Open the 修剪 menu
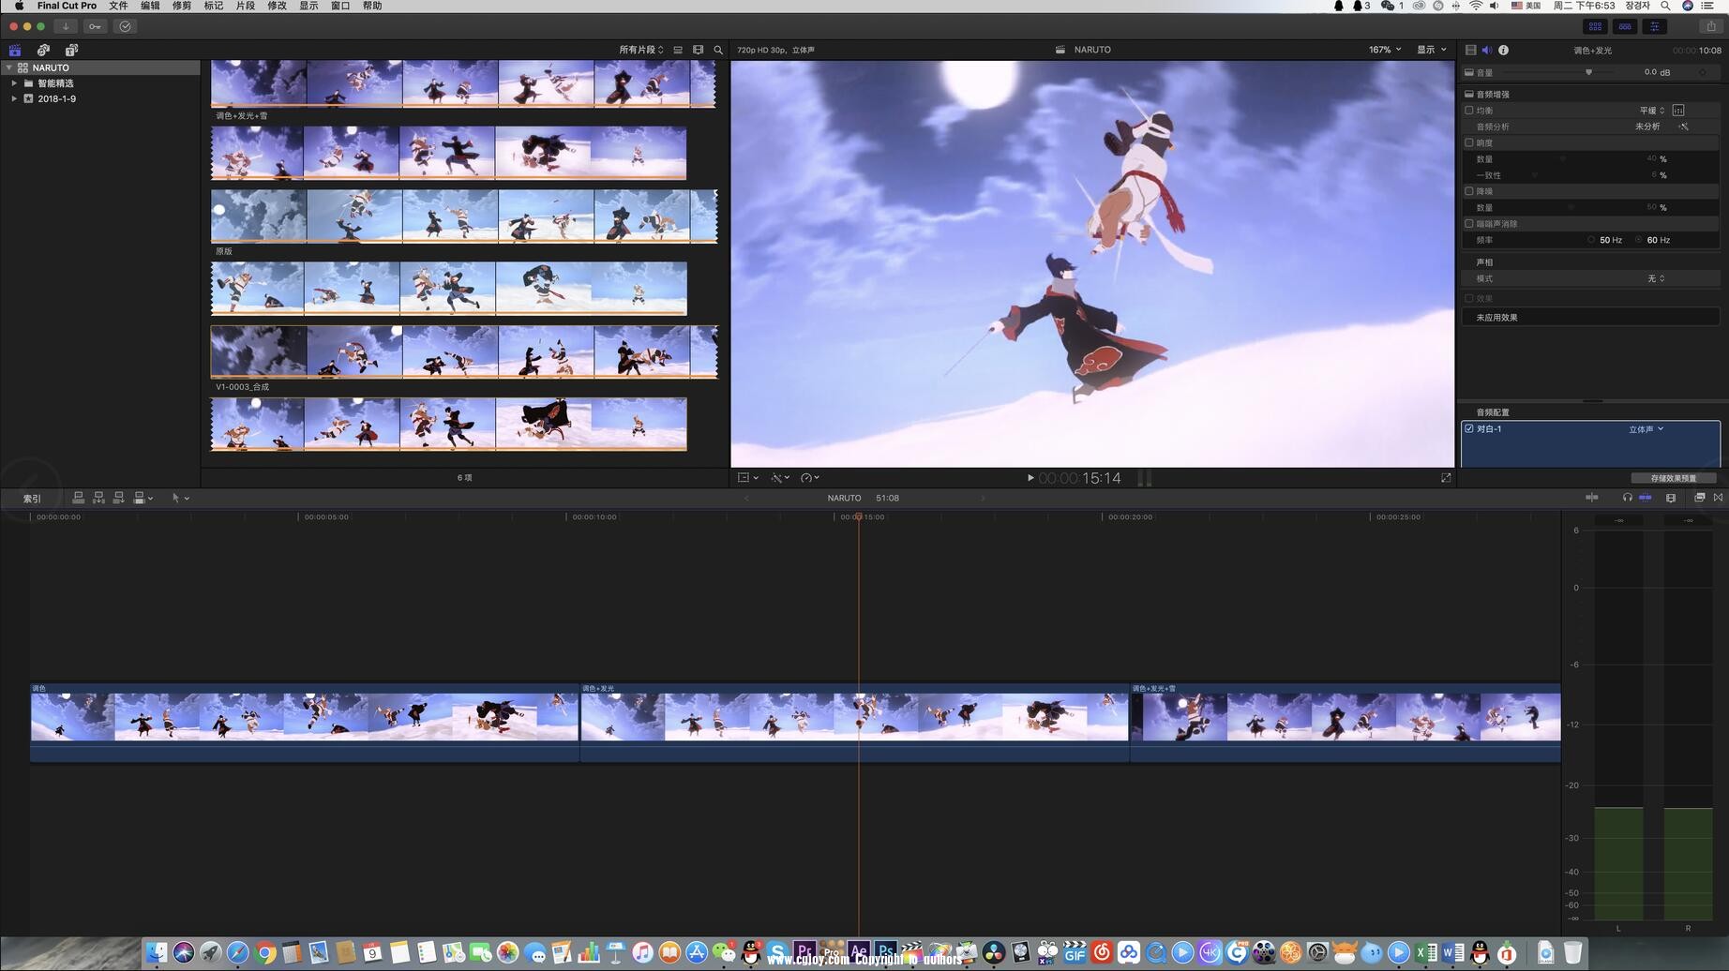The height and width of the screenshot is (971, 1729). coord(182,6)
